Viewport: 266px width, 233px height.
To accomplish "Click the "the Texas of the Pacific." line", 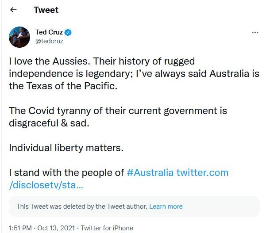I will 64,86.
